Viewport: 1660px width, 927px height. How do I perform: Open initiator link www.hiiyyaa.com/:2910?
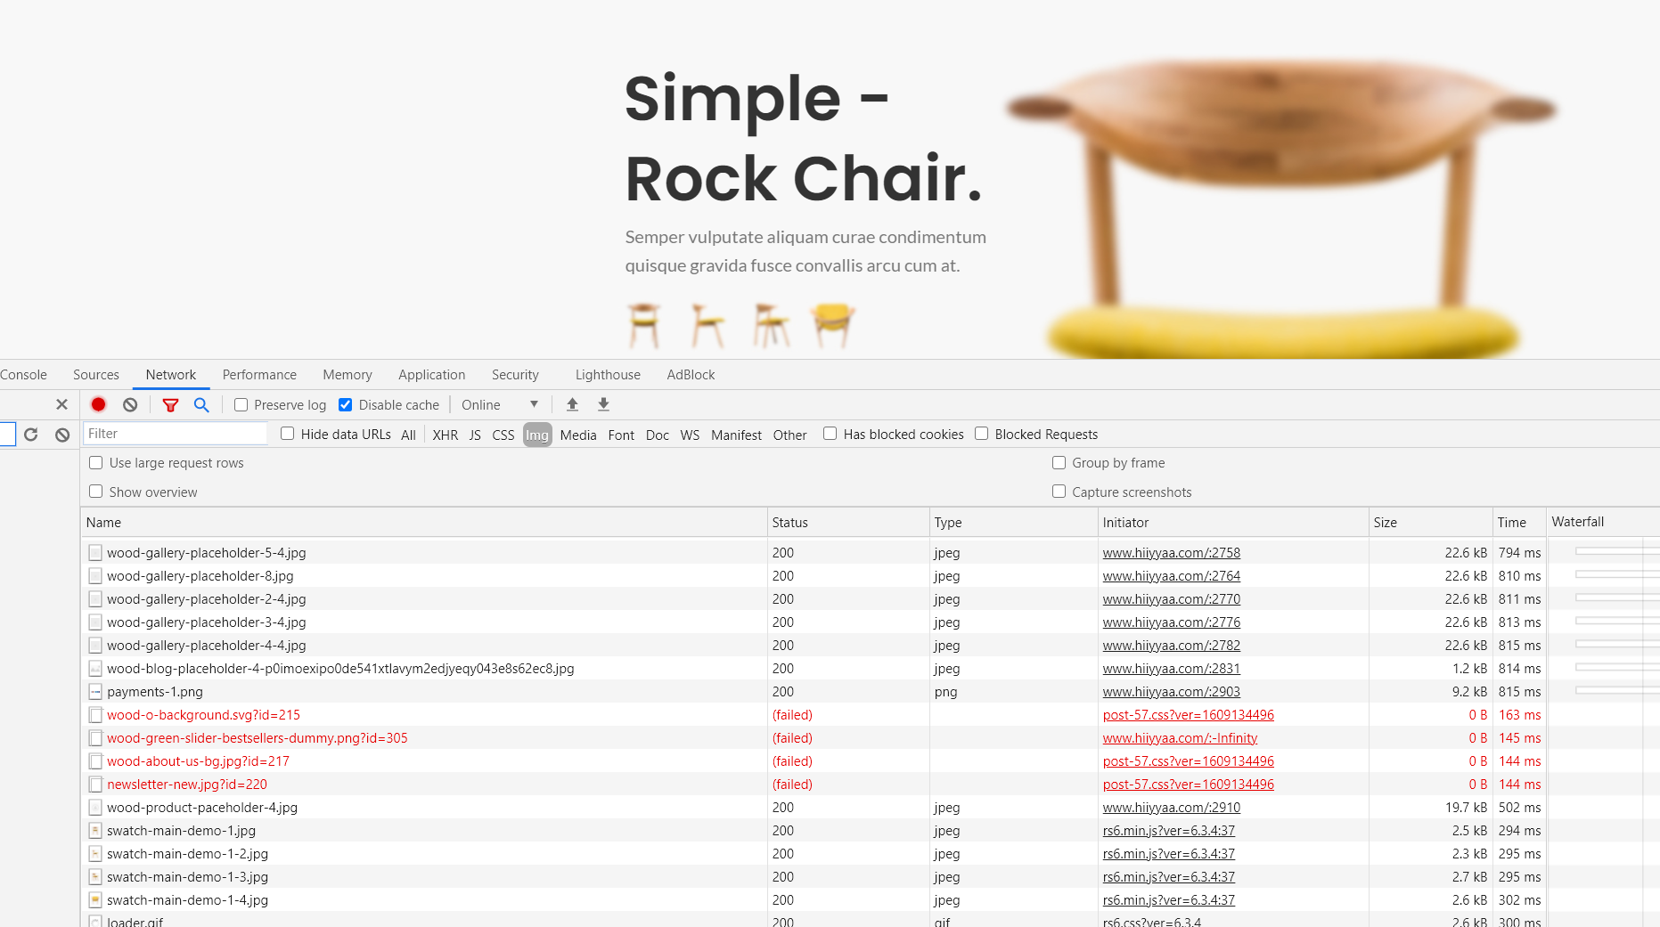[1171, 808]
